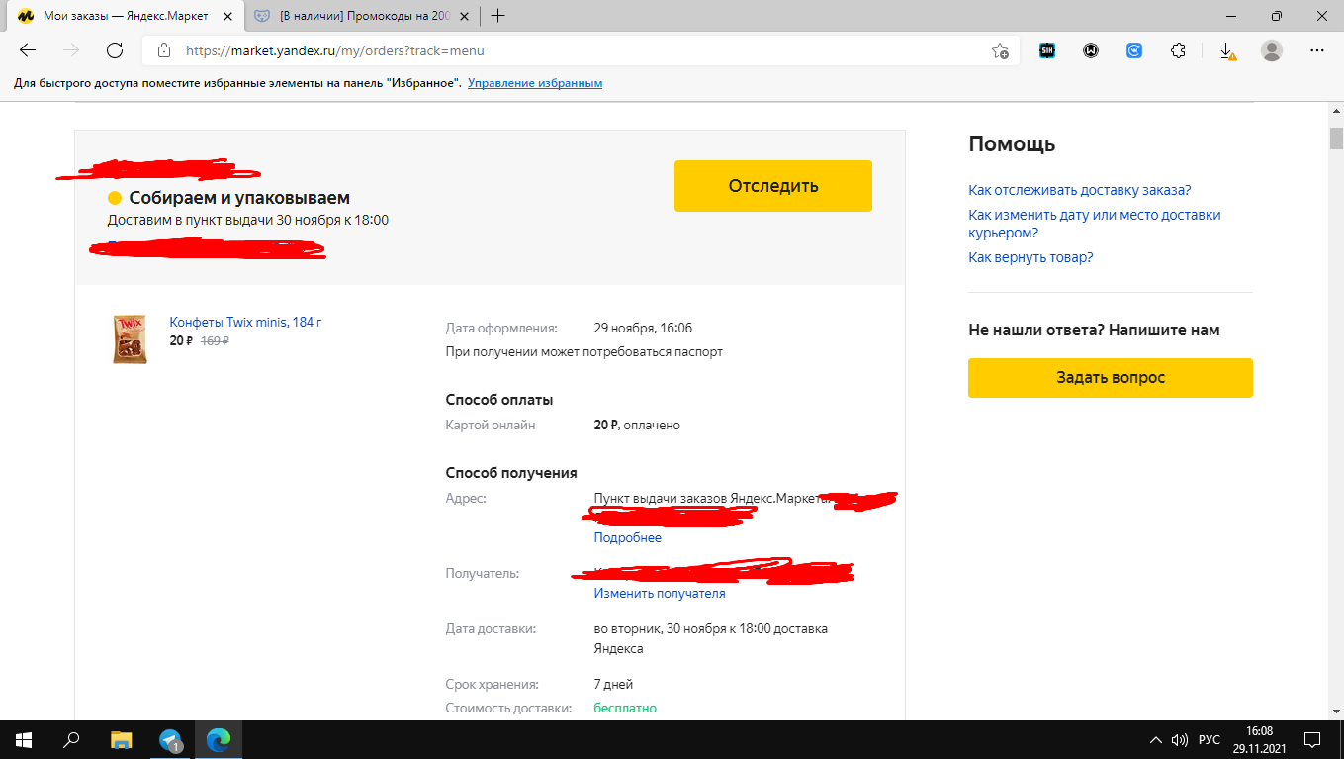Add this page to favorites

[1000, 50]
